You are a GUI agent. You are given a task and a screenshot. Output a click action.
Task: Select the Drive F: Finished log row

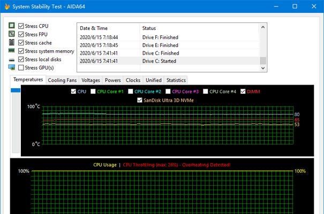168,37
